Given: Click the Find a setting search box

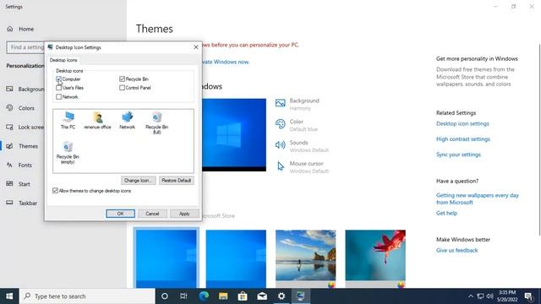Looking at the screenshot, I should point(25,47).
